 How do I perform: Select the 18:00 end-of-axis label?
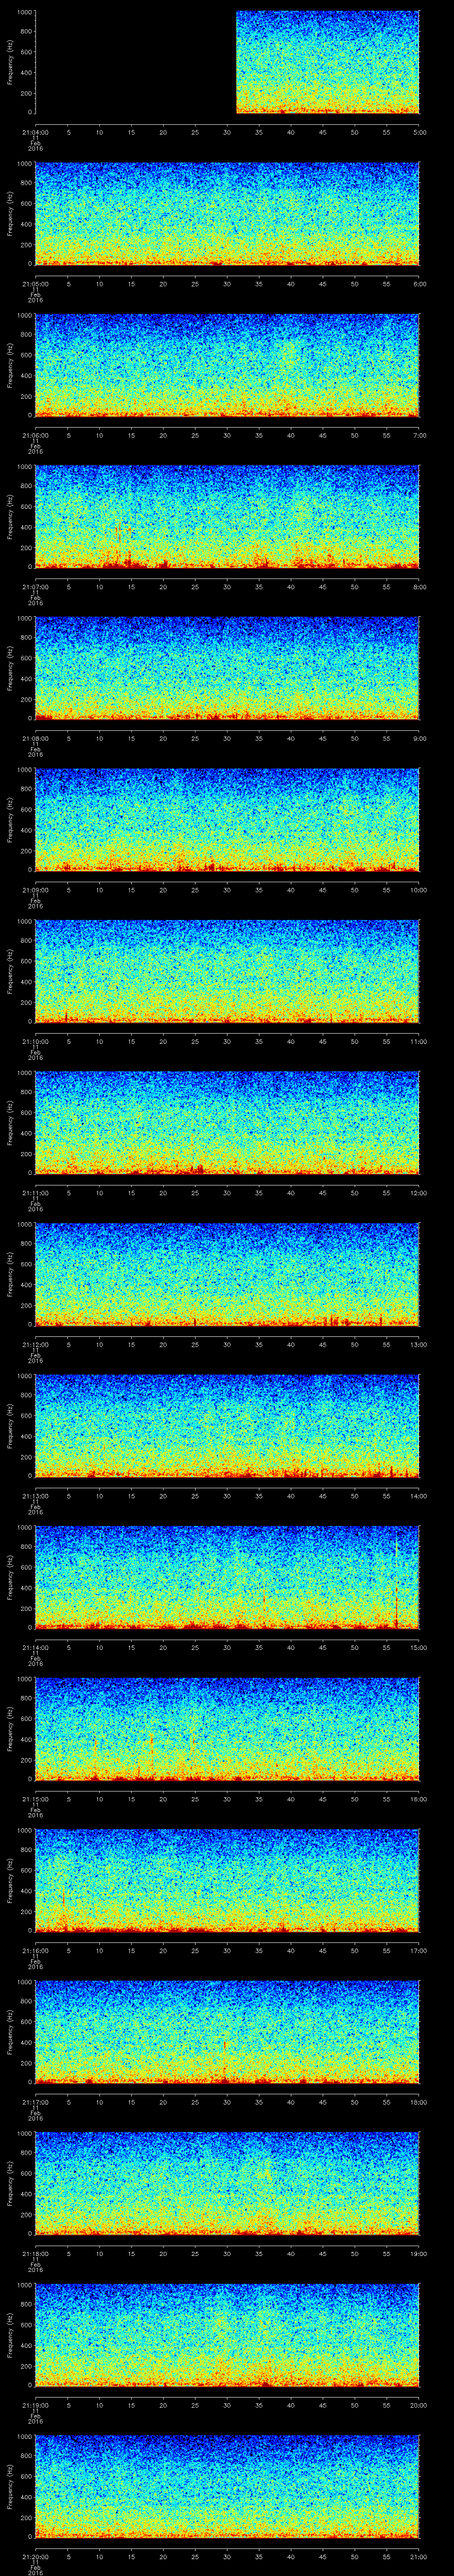click(419, 2102)
